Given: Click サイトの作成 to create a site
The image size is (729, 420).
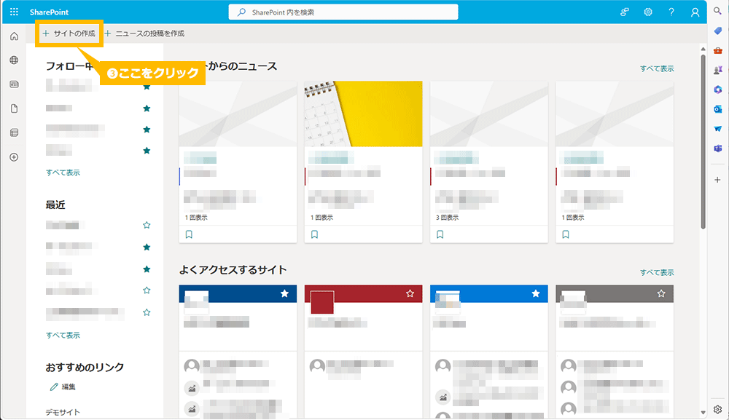Looking at the screenshot, I should tap(69, 33).
